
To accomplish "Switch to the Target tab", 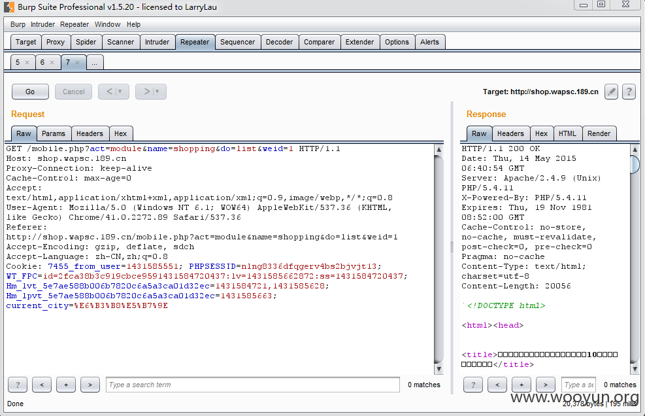I will coord(26,42).
